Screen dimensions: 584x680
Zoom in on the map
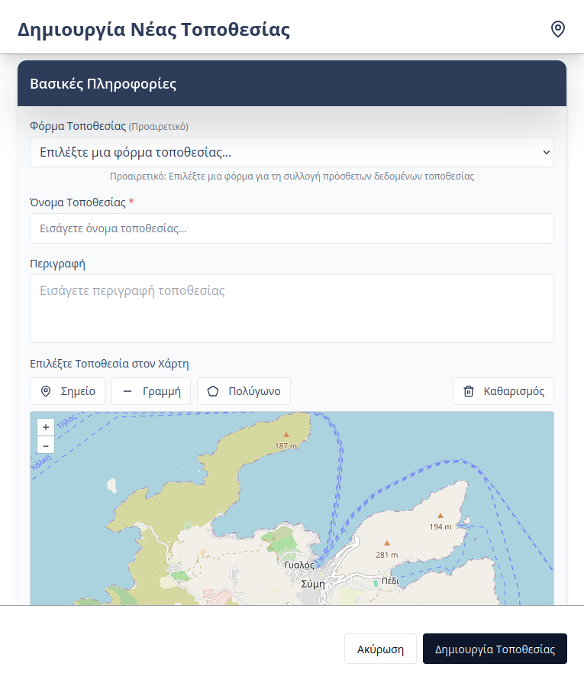click(46, 427)
